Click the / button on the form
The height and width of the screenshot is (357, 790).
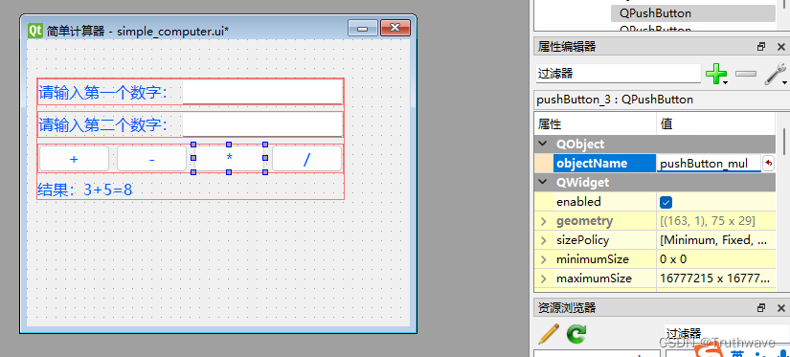306,159
